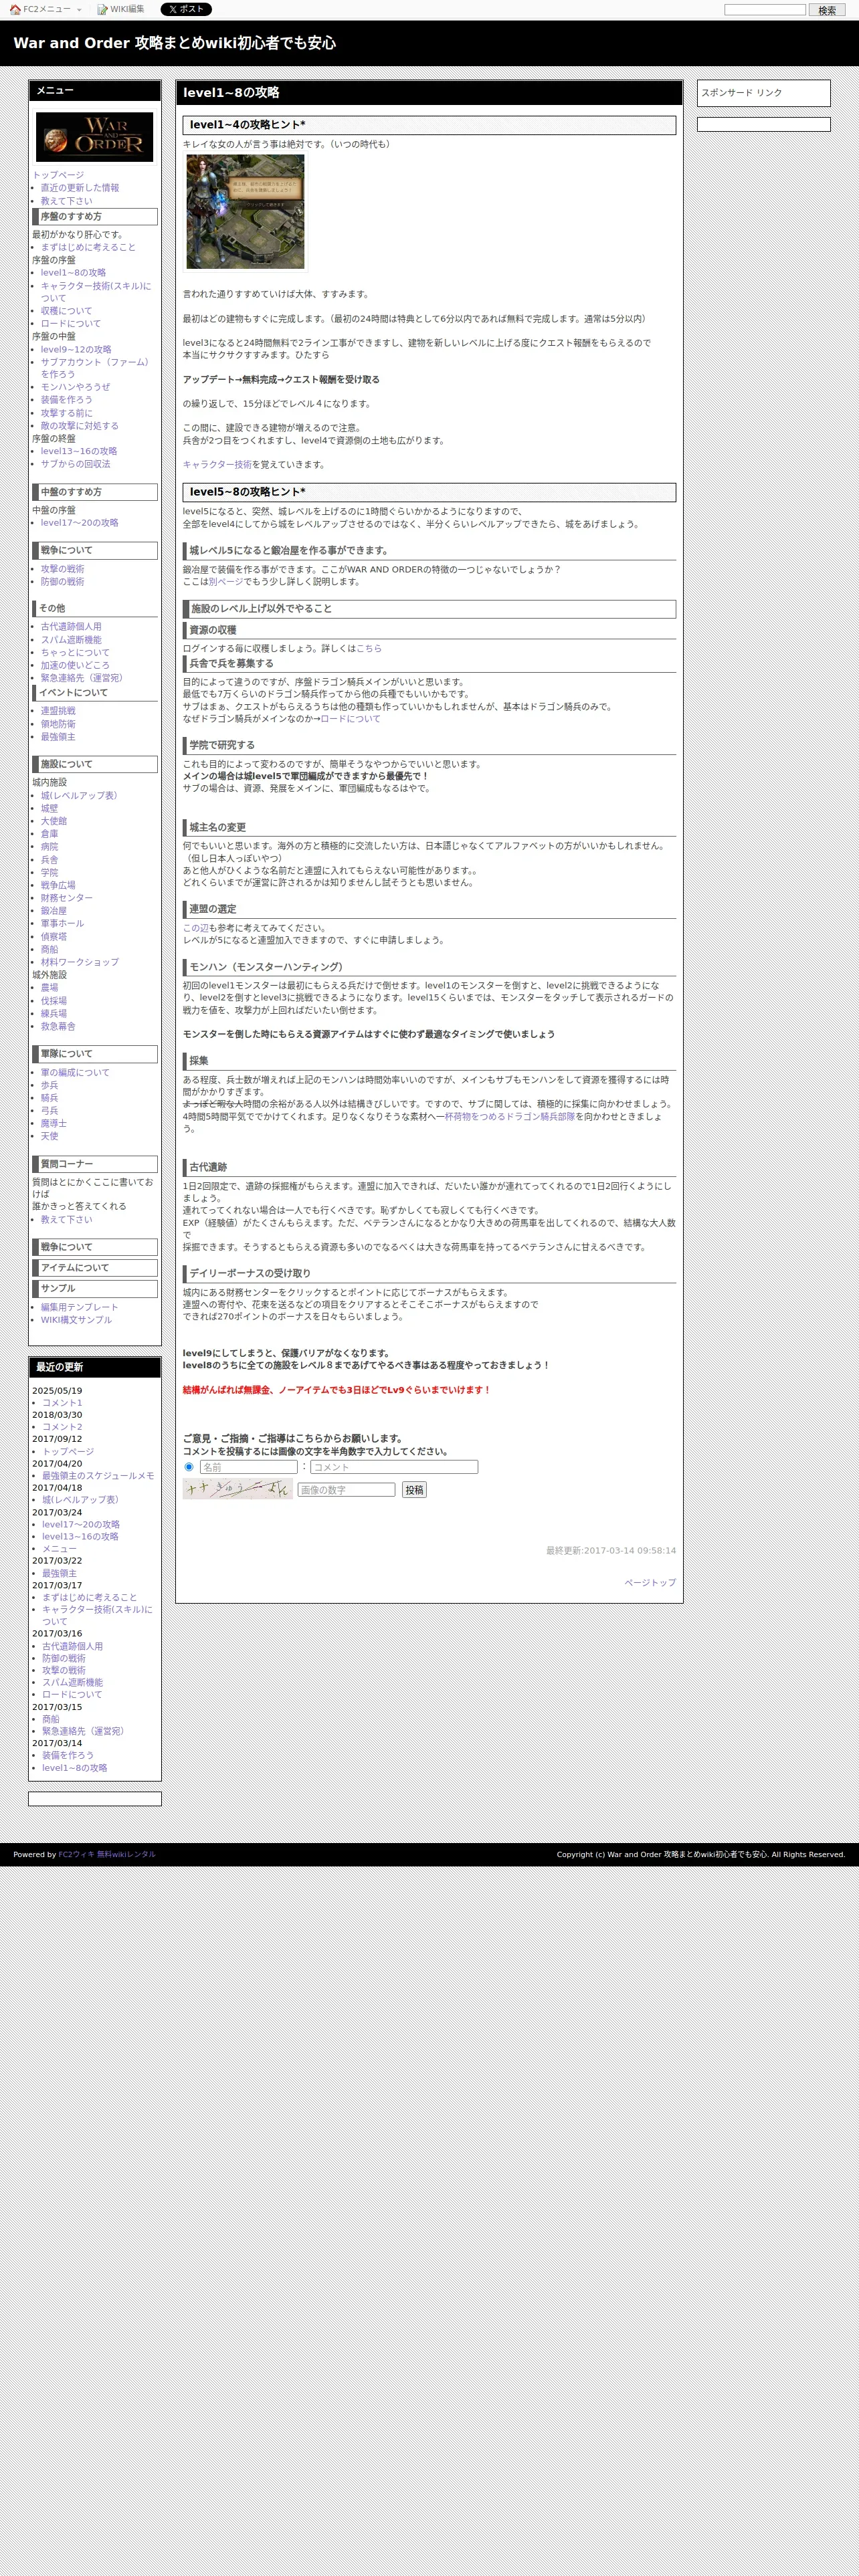Open 敵の攻撃に対処する menu link

80,425
